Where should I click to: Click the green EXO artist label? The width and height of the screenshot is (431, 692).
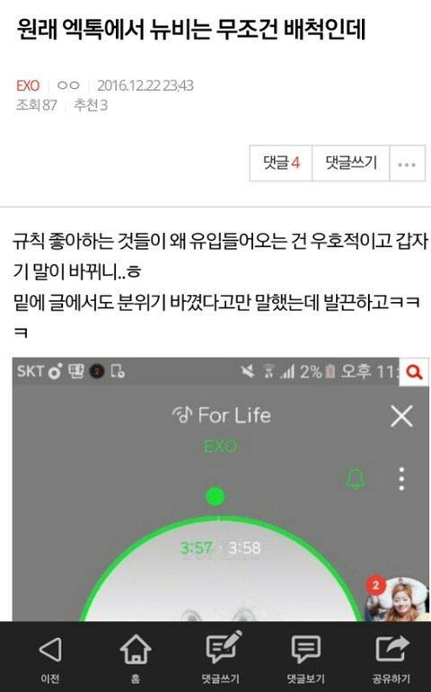(221, 446)
